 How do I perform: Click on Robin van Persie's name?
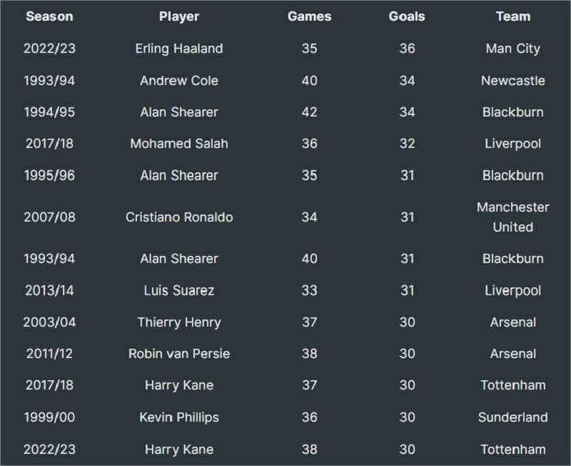click(179, 354)
